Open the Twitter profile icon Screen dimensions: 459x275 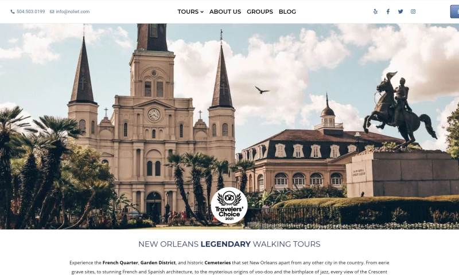point(400,11)
